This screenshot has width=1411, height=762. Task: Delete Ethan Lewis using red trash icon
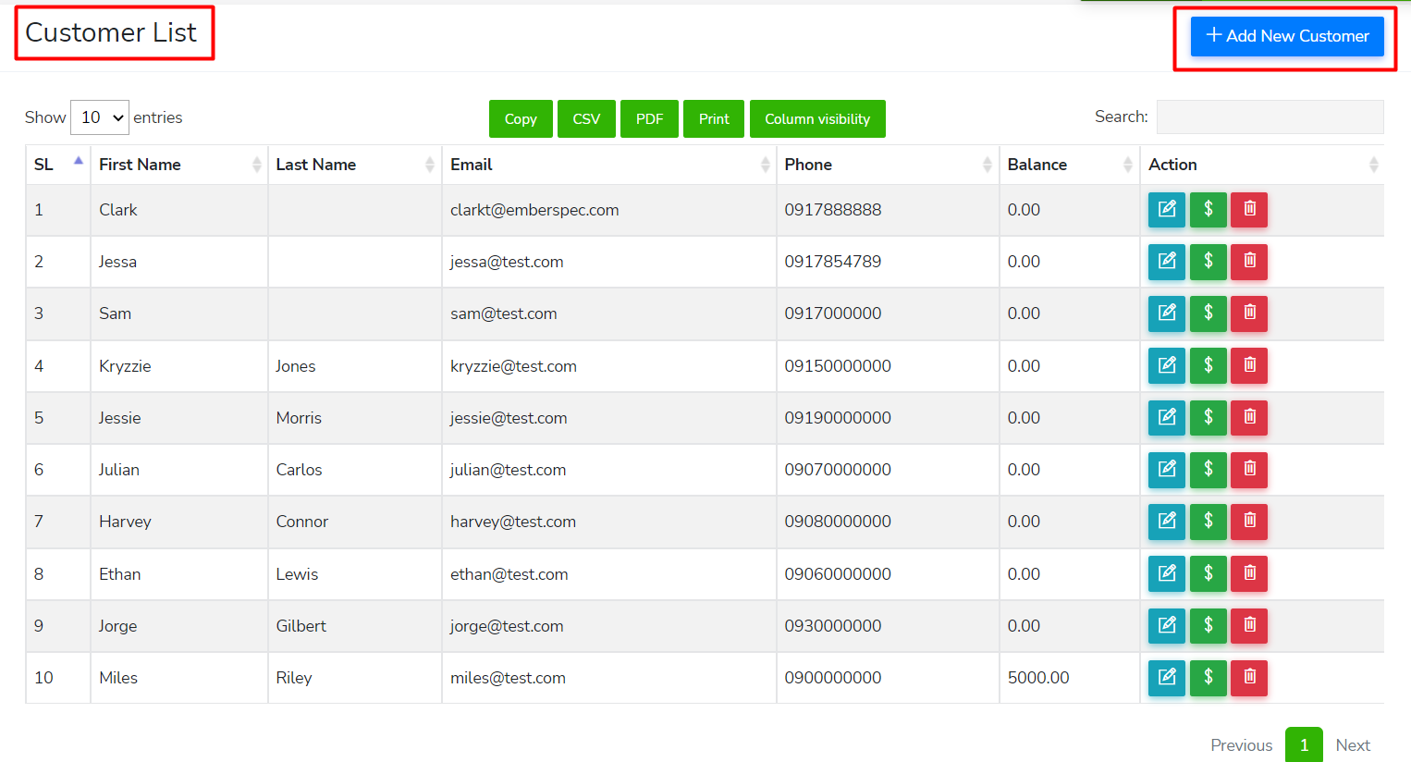tap(1249, 573)
